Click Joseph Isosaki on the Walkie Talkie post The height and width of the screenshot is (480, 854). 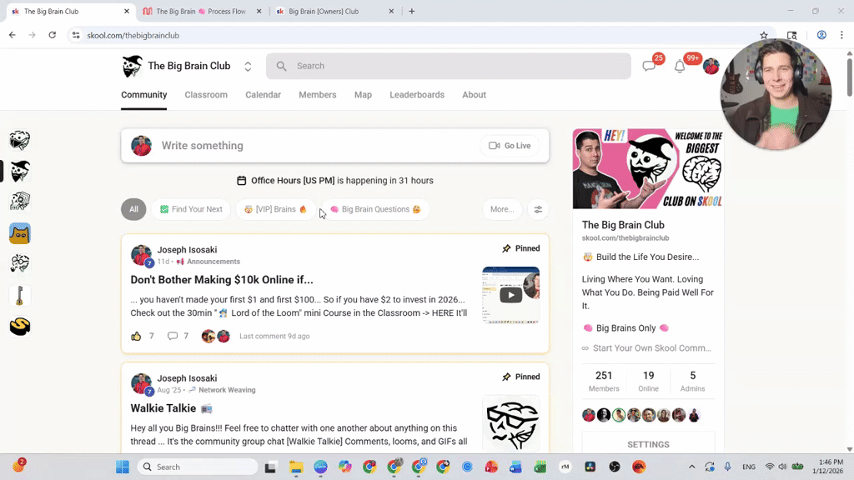187,378
